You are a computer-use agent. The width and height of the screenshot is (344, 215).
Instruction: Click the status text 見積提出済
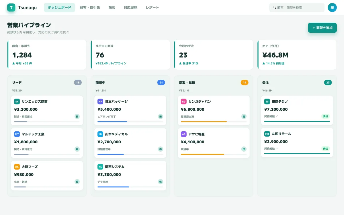click(188, 117)
